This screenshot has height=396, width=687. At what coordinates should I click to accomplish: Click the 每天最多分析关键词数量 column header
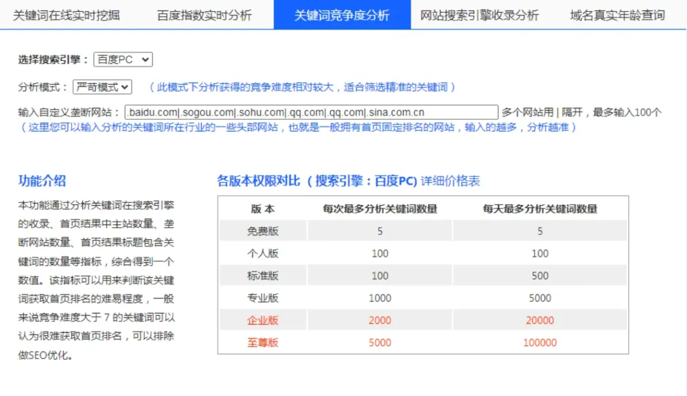click(540, 209)
